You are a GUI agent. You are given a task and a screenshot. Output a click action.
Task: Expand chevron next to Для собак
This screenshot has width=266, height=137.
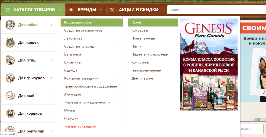pyautogui.click(x=51, y=25)
